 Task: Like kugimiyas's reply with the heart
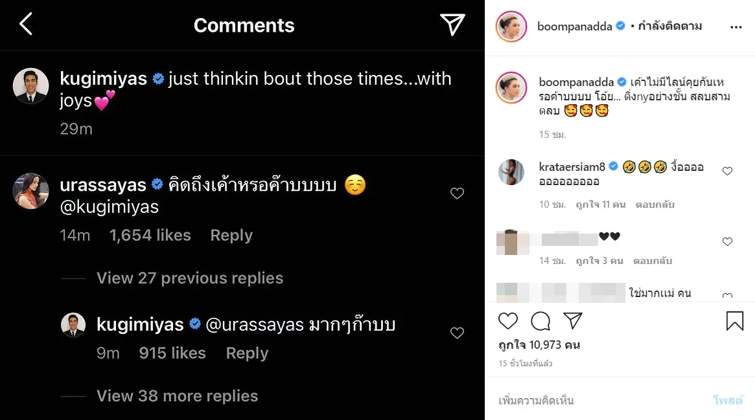[457, 333]
